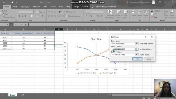
Task: Click the Percent Style icon
Action: pos(91,16)
